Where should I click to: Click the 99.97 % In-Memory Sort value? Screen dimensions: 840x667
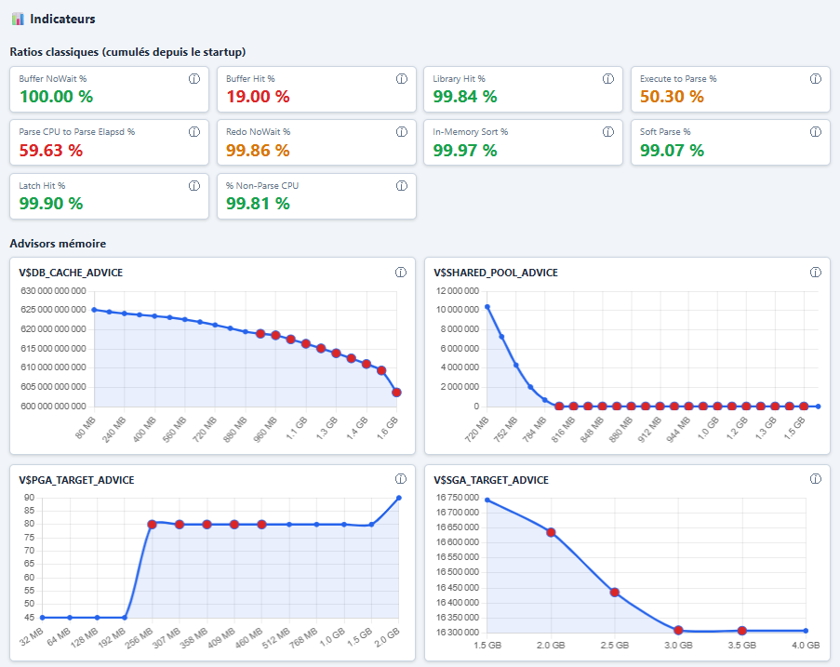[x=465, y=151]
